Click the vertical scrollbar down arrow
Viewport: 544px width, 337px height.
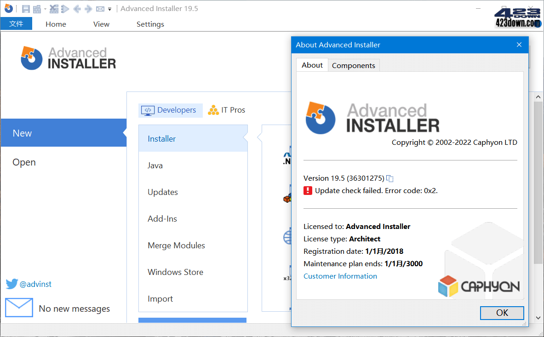[x=538, y=317]
